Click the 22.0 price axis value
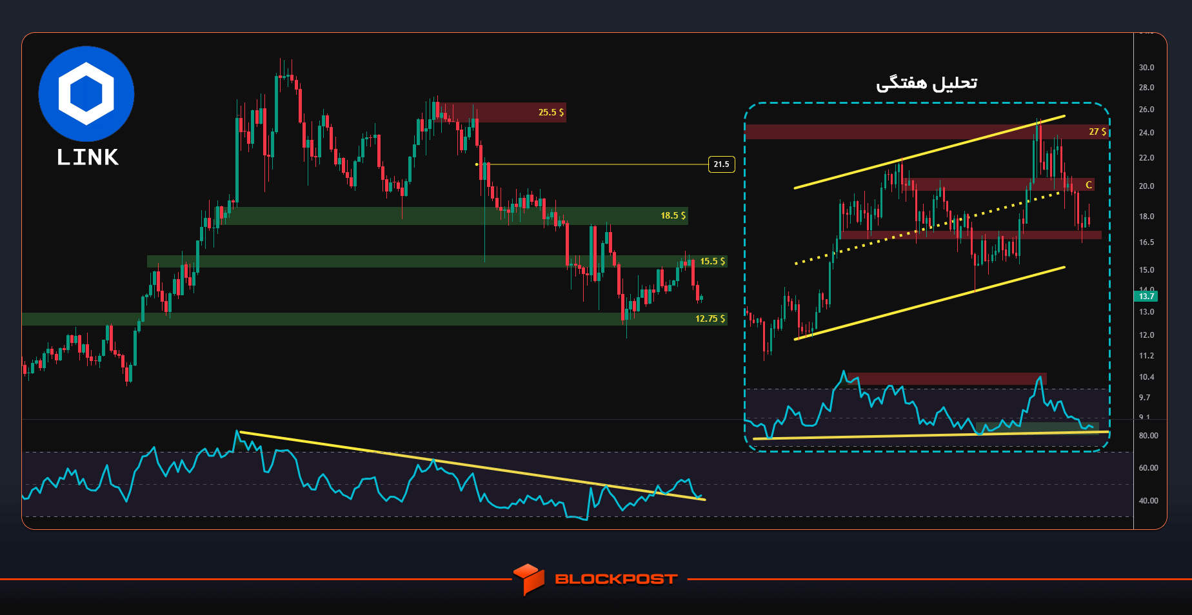1192x615 pixels. pyautogui.click(x=1146, y=158)
